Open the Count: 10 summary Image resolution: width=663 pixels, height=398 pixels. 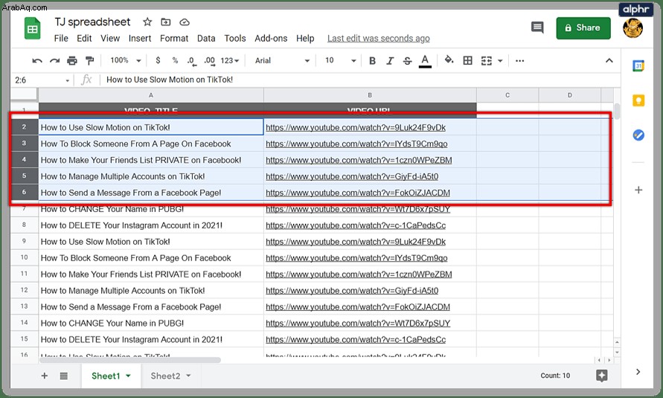pos(555,376)
